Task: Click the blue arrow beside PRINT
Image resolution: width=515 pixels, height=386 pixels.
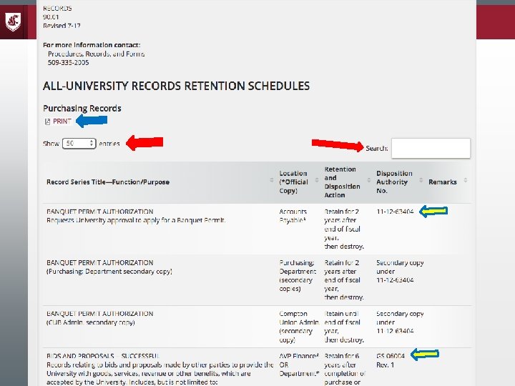Action: (x=92, y=121)
